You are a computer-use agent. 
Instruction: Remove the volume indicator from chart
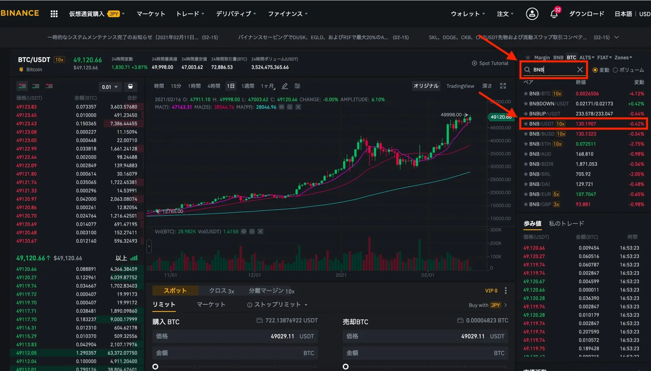click(x=260, y=232)
